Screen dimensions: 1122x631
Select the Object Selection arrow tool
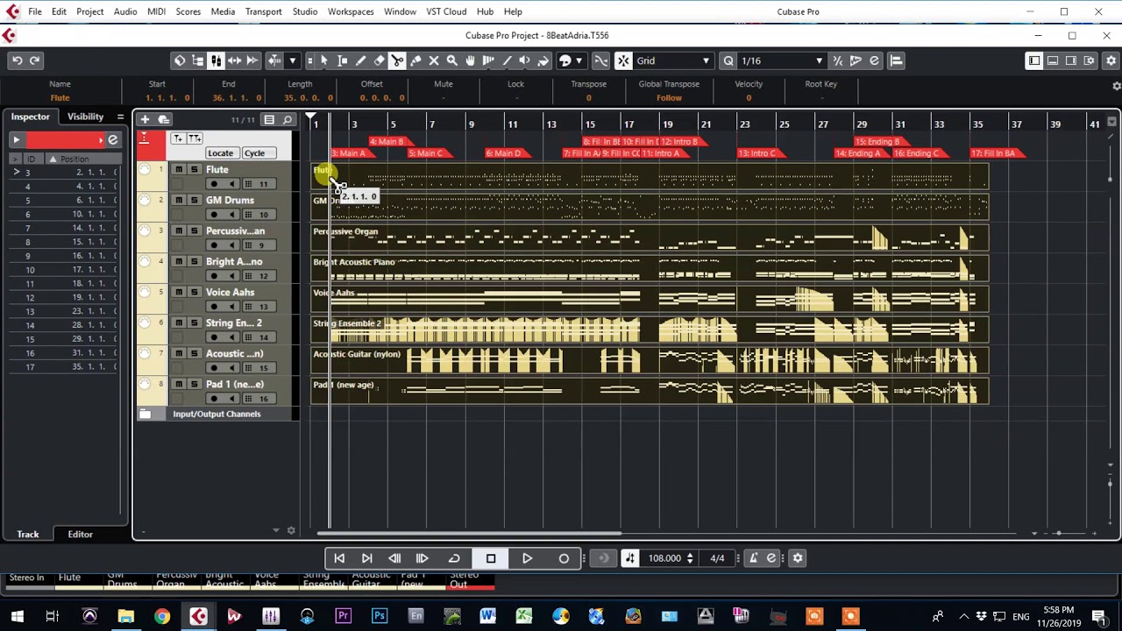click(323, 60)
